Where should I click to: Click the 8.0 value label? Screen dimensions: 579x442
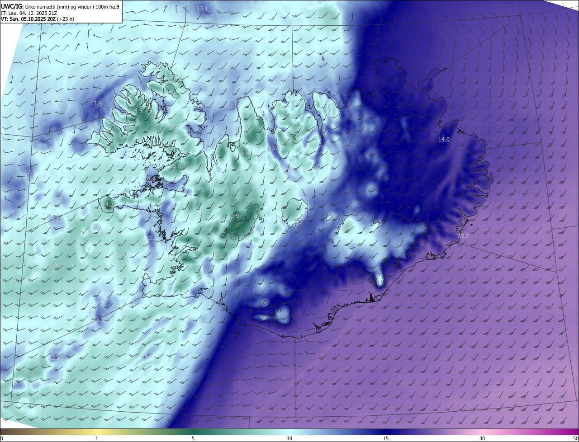(53, 265)
